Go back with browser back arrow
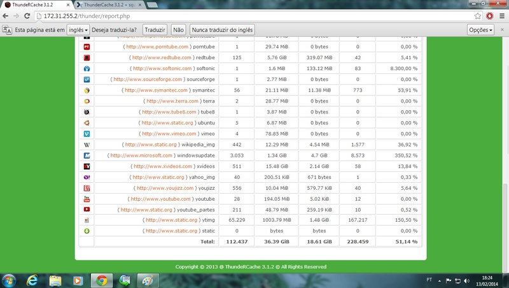Image resolution: width=509 pixels, height=288 pixels. (6, 16)
